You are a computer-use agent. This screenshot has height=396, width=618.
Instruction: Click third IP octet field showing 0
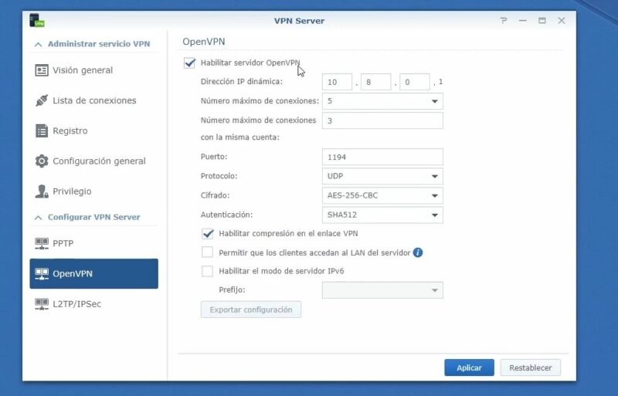(415, 82)
